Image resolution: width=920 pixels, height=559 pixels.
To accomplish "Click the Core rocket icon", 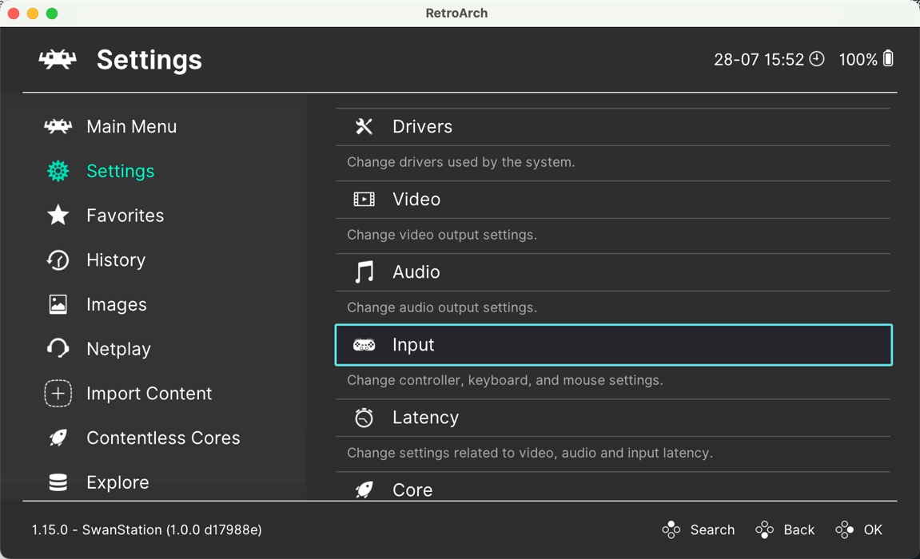I will (364, 490).
